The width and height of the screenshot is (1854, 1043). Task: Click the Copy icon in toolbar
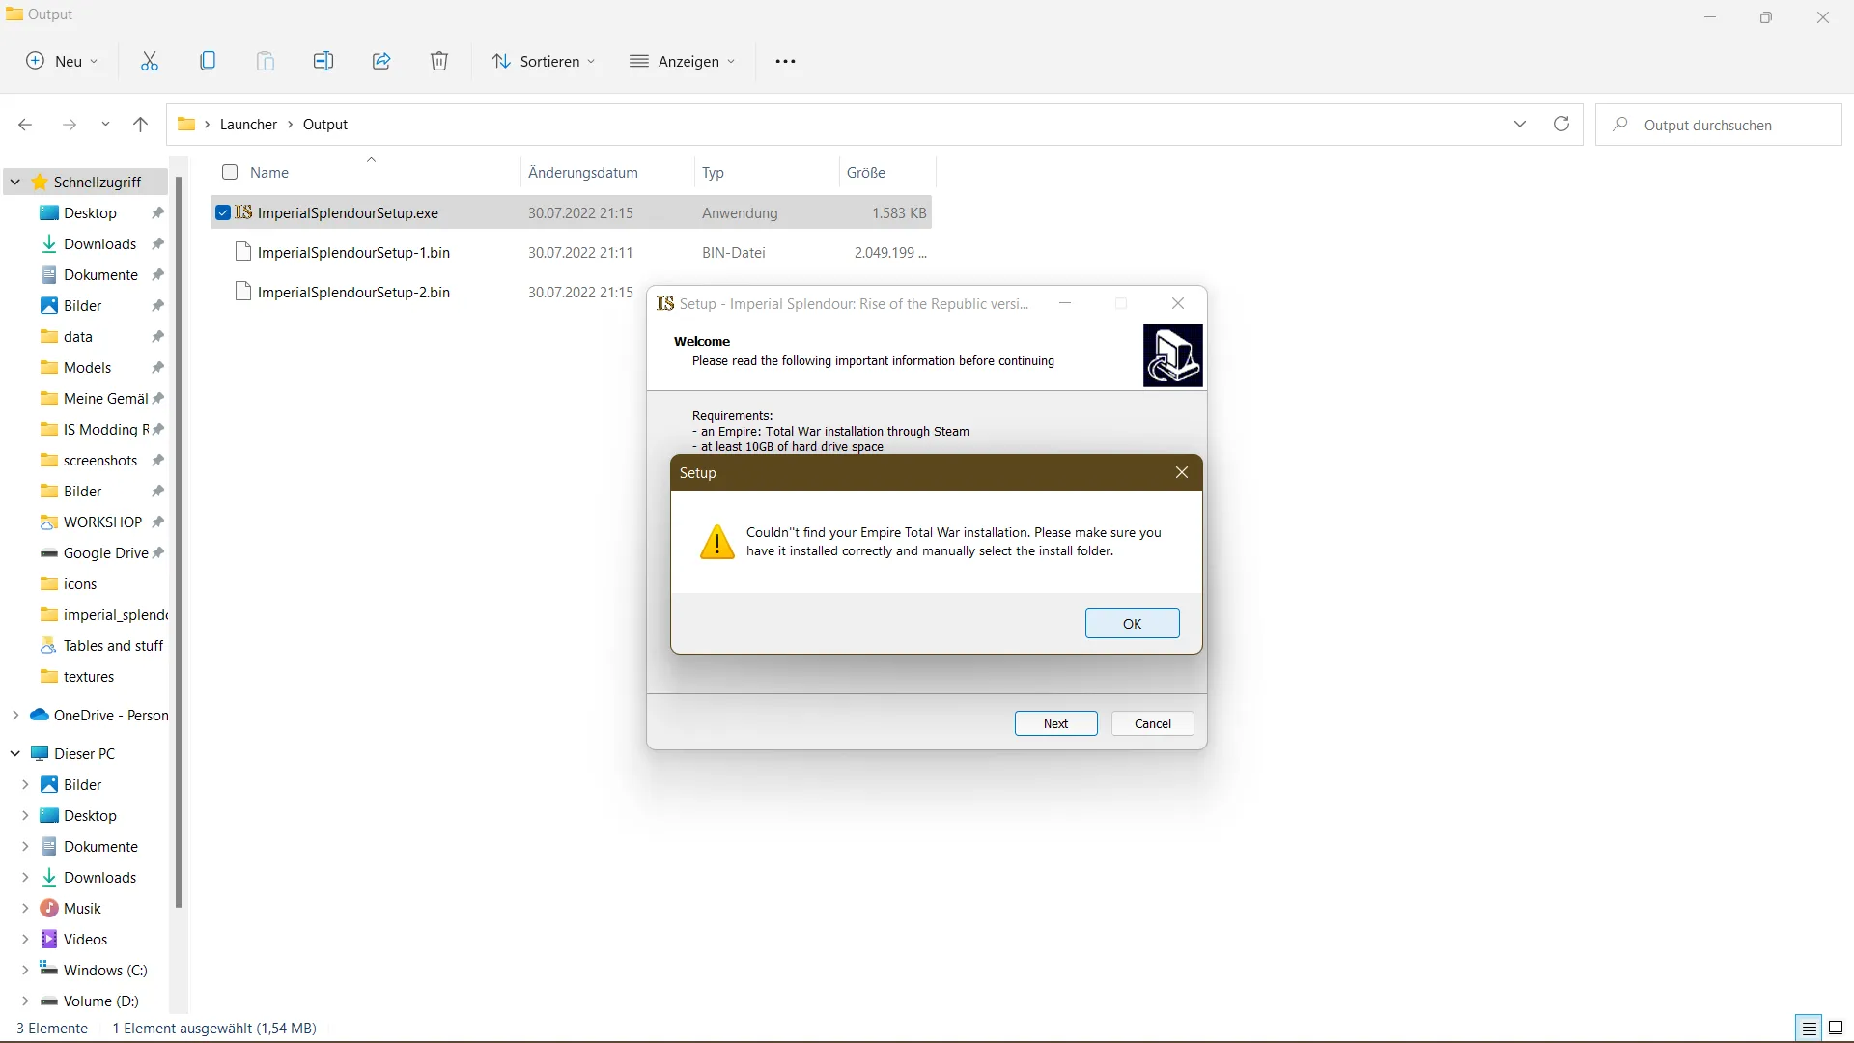pyautogui.click(x=208, y=61)
